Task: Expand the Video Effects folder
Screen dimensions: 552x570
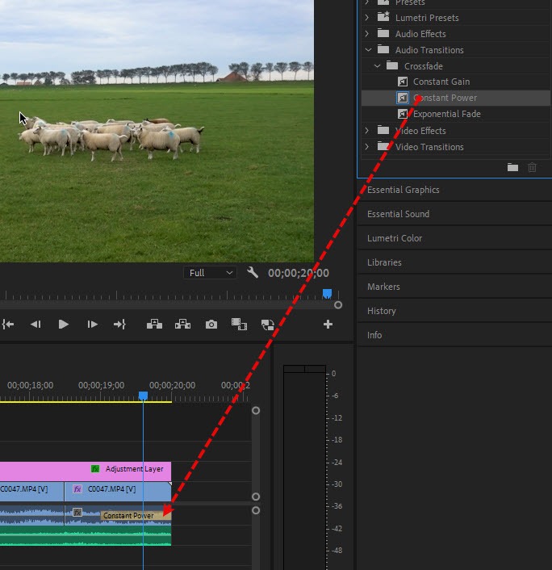Action: point(367,131)
